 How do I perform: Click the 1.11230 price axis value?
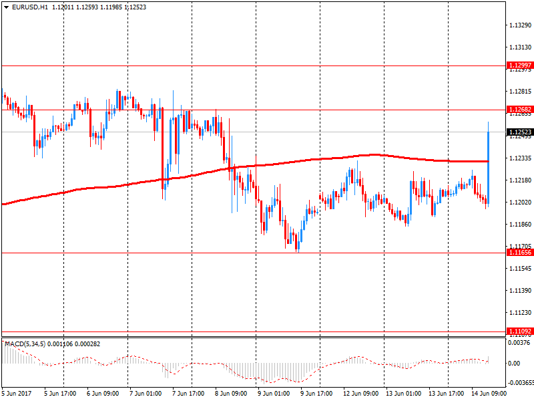[520, 313]
